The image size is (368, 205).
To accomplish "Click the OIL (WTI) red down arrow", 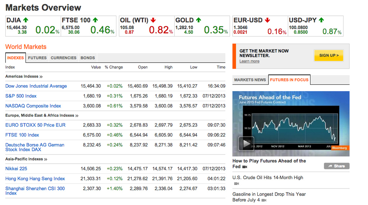I will click(x=153, y=20).
